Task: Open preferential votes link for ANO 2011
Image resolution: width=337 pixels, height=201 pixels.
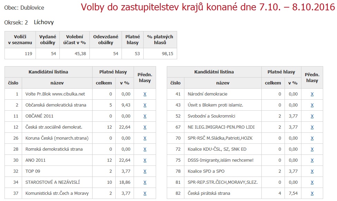Action: click(145, 160)
